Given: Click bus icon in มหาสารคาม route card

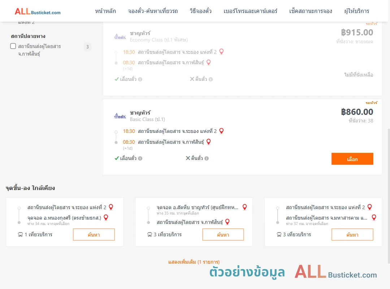Looking at the screenshot, I should [279, 234].
